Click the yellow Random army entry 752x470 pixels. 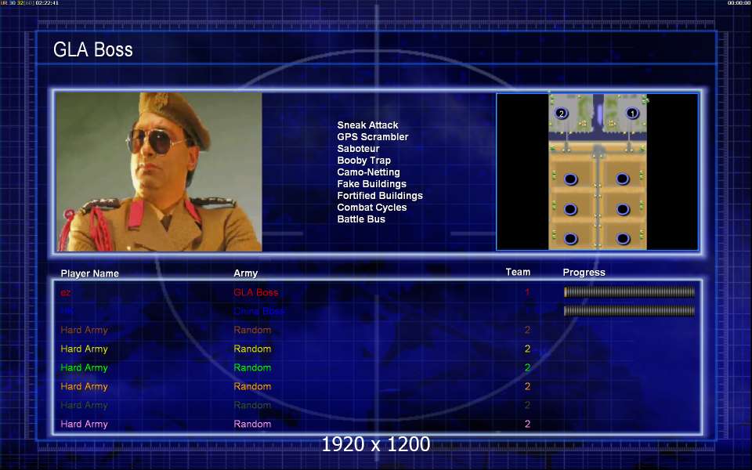coord(252,349)
